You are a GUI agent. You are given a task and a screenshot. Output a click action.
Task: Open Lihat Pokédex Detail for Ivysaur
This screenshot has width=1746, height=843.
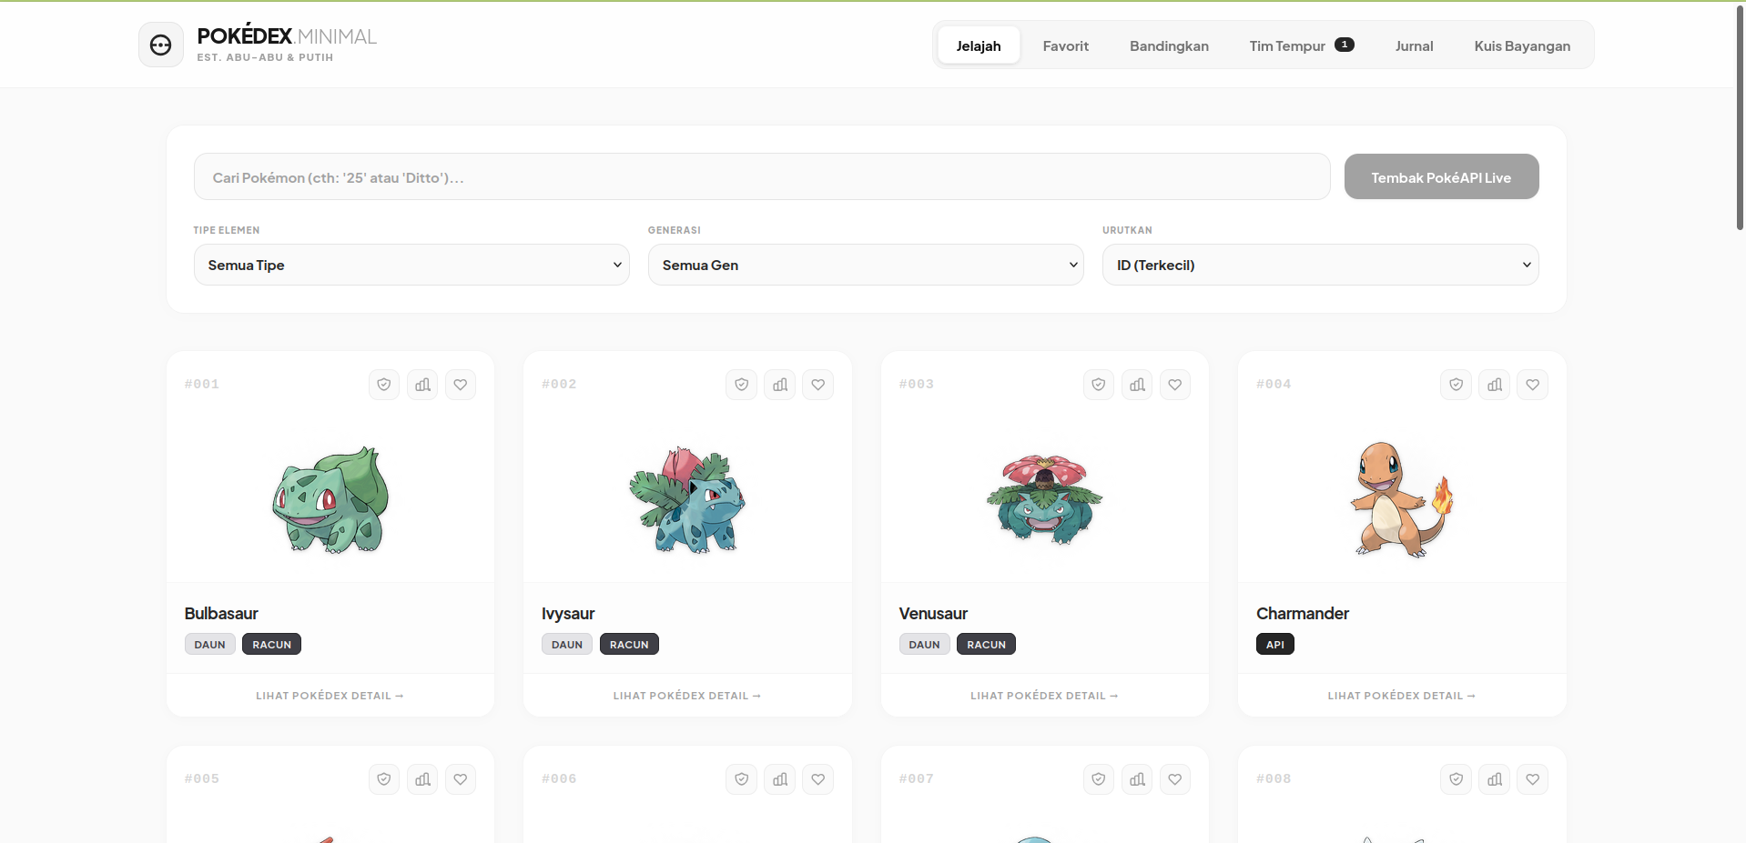click(x=687, y=696)
